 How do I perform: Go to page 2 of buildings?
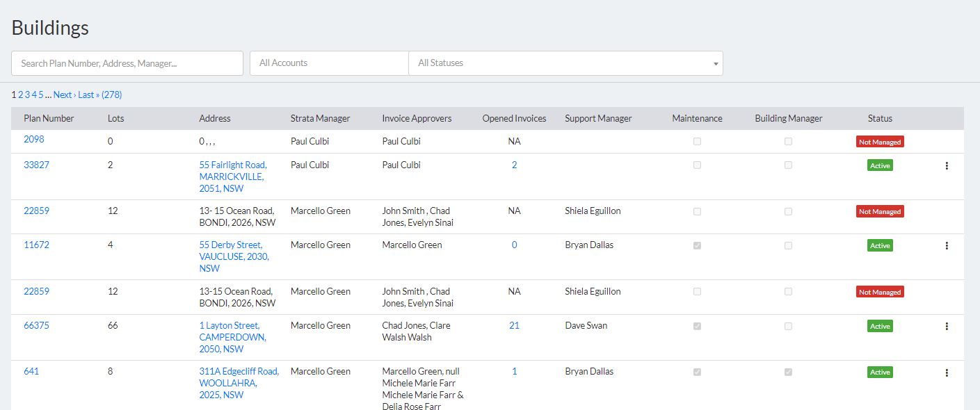pos(20,95)
